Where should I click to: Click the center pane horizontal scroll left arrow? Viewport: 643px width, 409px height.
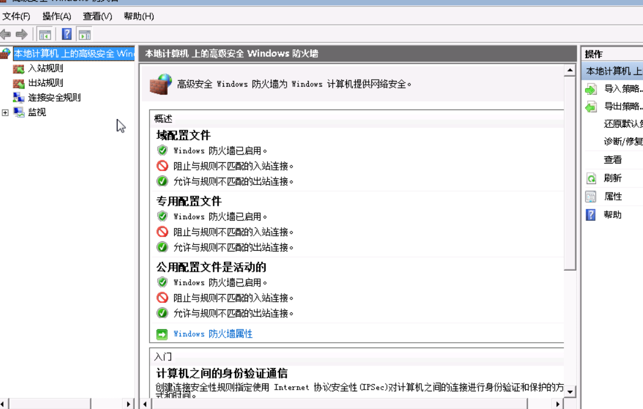click(145, 404)
